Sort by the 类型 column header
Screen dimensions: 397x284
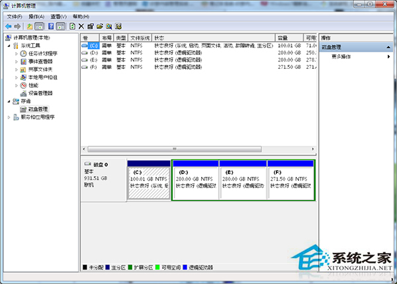(x=121, y=38)
